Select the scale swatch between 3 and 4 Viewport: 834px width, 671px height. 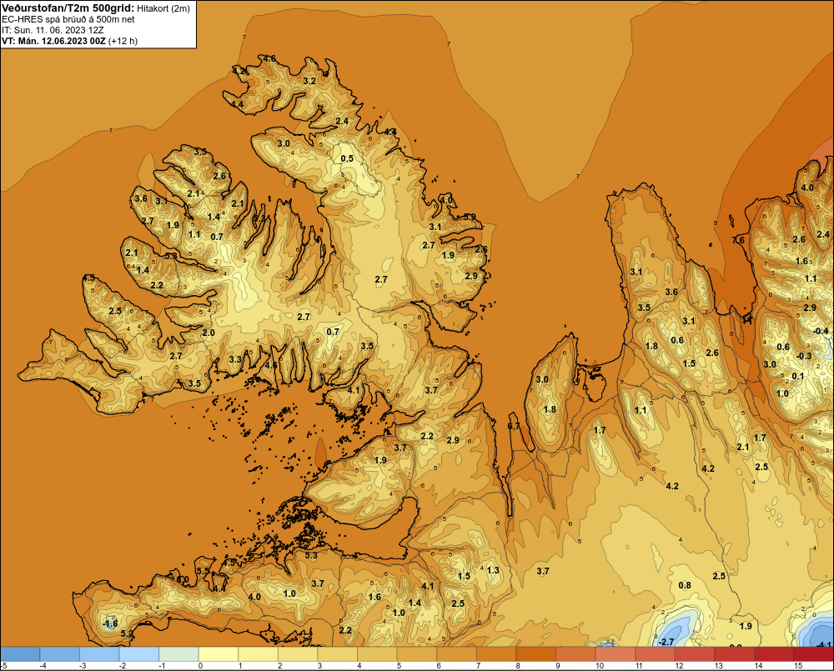coord(337,653)
